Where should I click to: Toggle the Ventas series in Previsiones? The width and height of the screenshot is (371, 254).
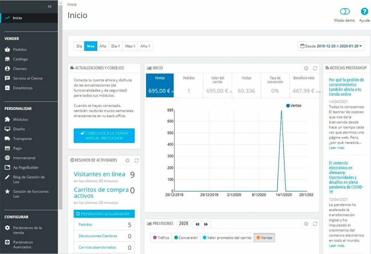click(x=264, y=237)
